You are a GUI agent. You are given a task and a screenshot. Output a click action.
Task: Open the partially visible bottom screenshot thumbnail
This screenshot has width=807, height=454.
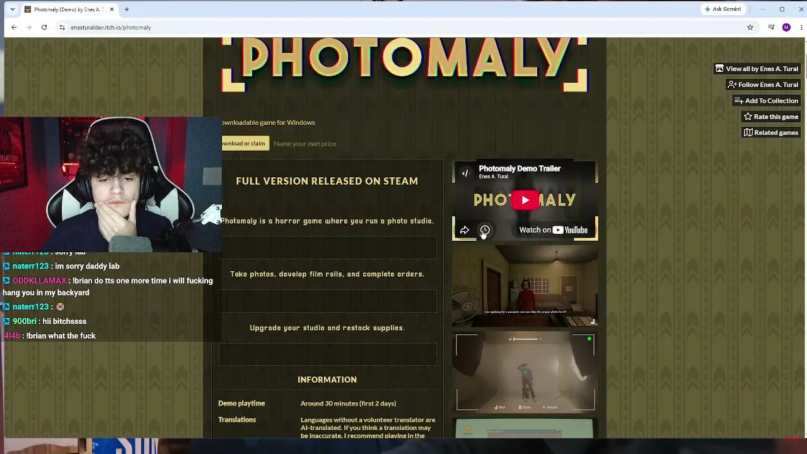click(x=525, y=428)
